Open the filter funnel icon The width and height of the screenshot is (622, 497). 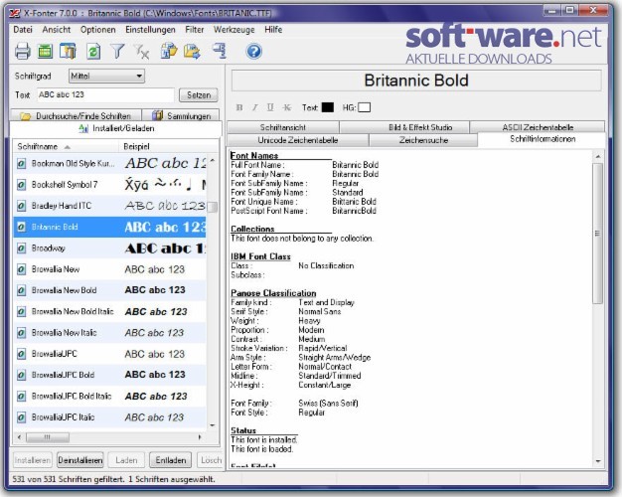[x=117, y=52]
